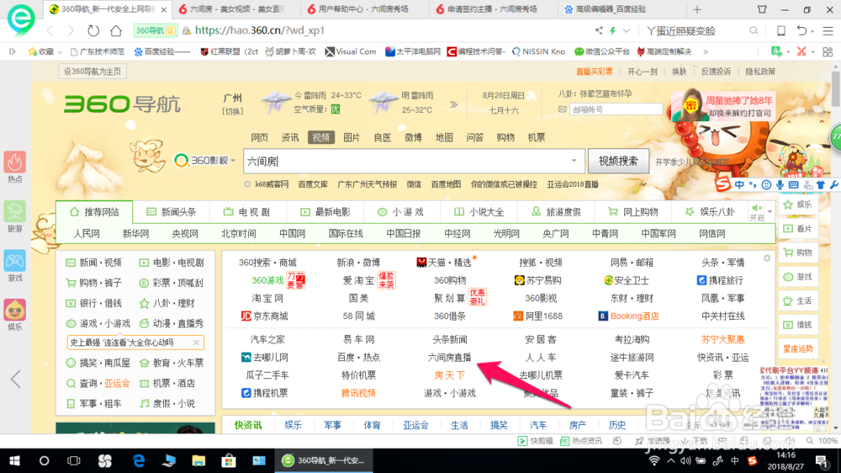
Task: Open search suggestions dropdown arrow
Action: 574,161
